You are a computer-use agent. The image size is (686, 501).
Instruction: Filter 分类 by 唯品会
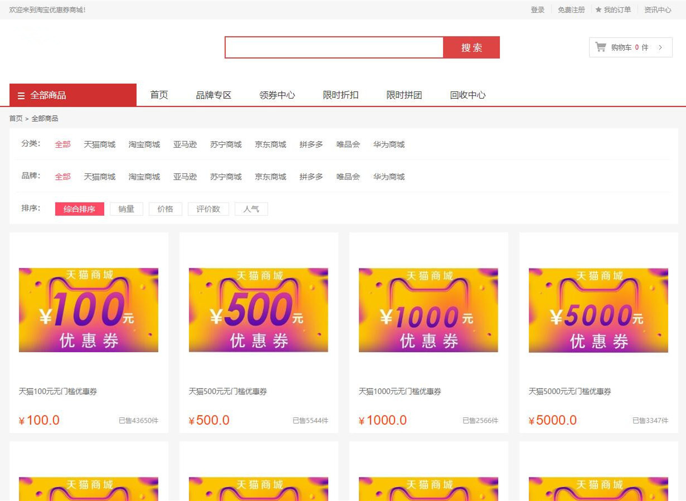click(348, 144)
